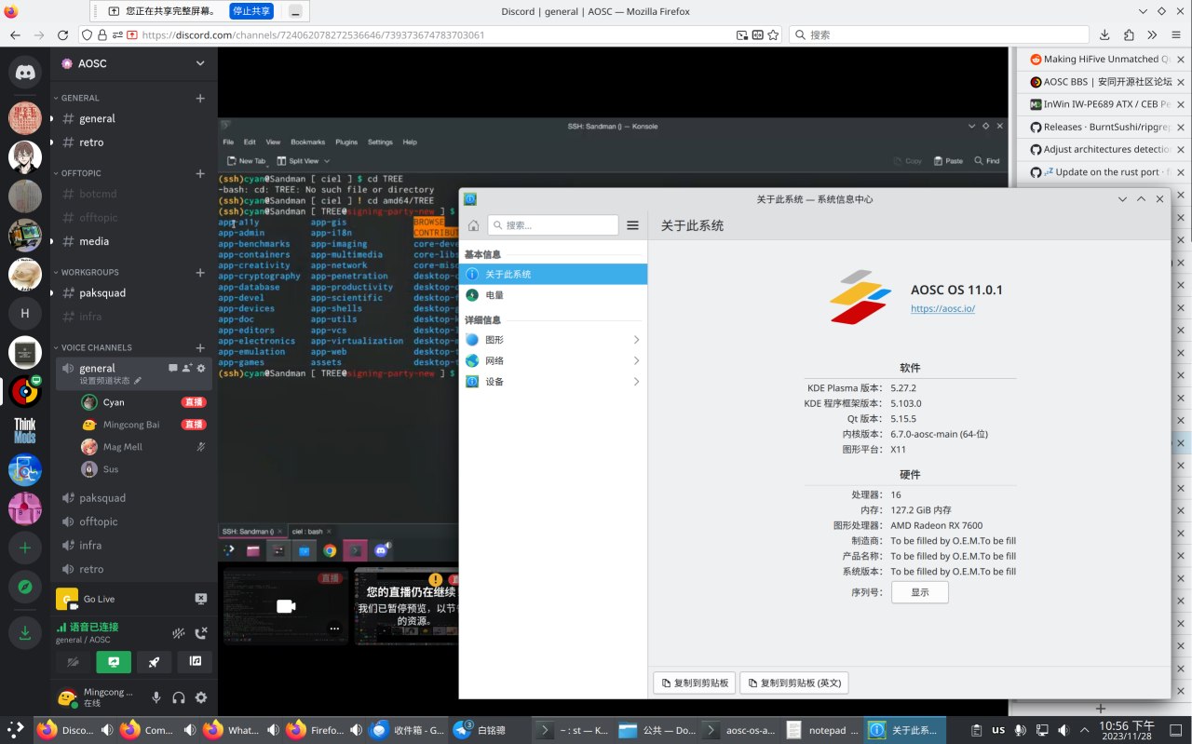Open Discord direct messages home icon
This screenshot has width=1192, height=744.
point(25,71)
